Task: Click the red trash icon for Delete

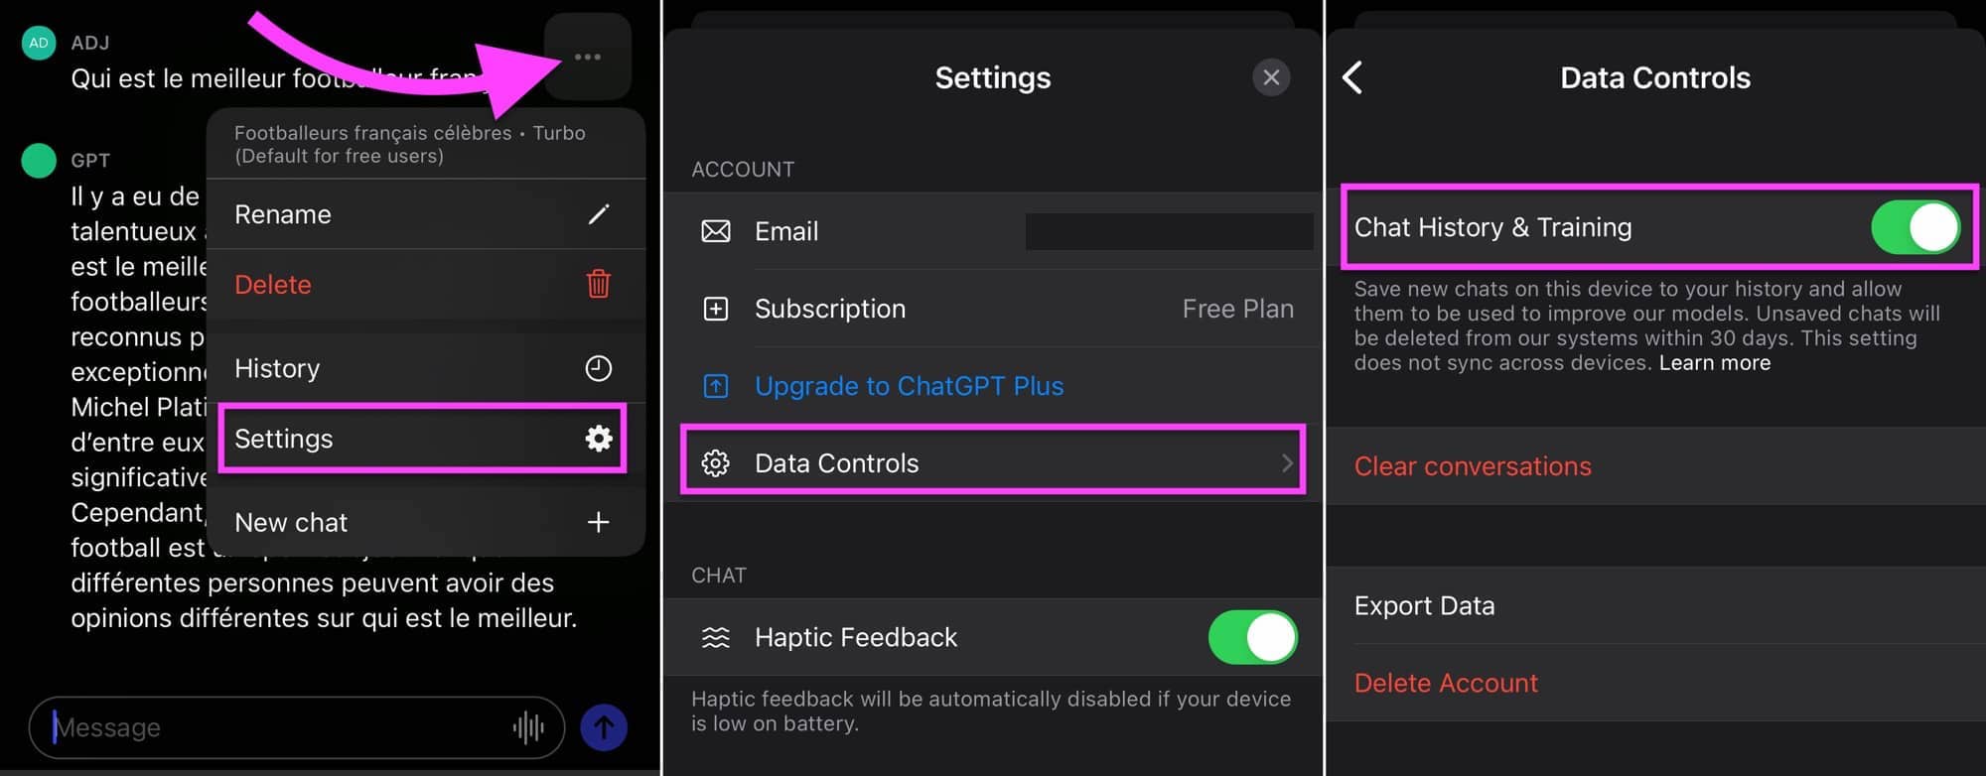Action: (599, 284)
